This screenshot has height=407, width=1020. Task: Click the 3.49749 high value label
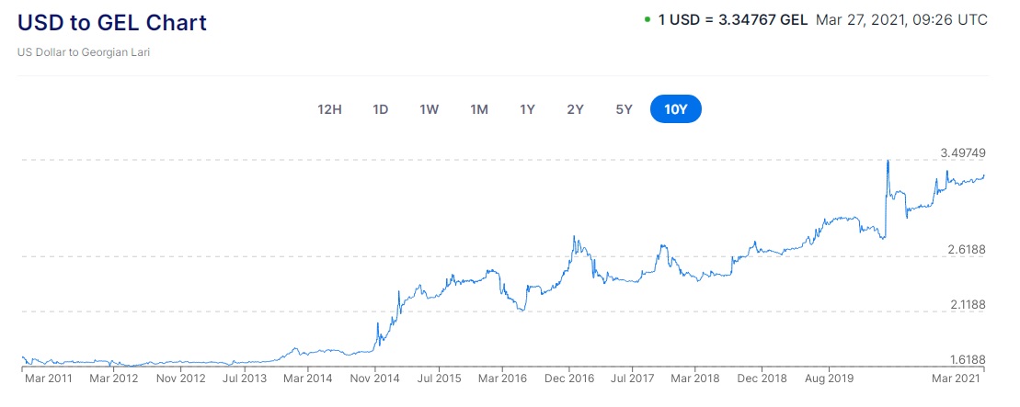coord(964,153)
